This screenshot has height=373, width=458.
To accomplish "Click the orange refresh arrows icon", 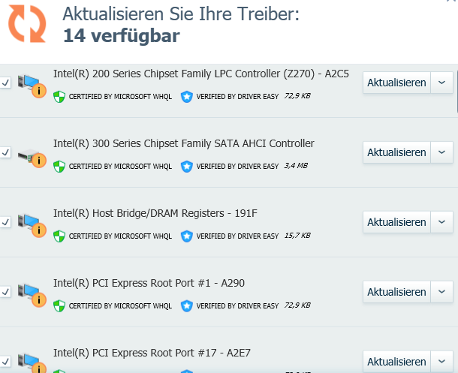I will (27, 24).
